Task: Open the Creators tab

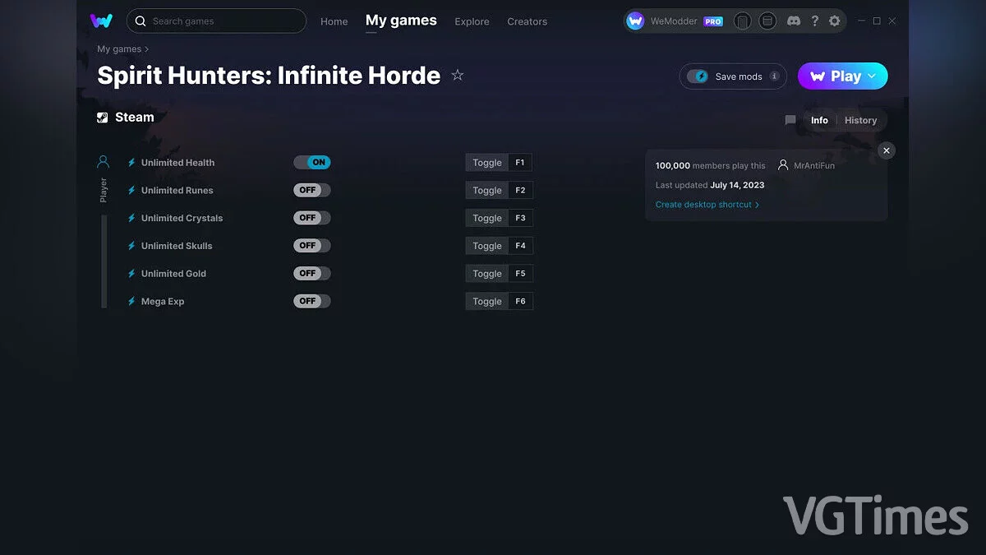Action: [527, 21]
